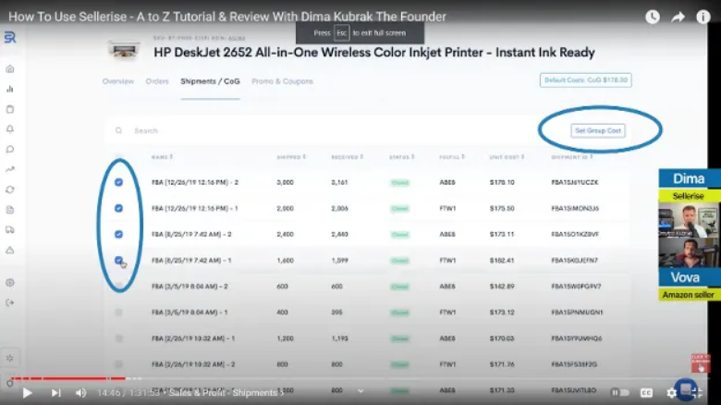
Task: Open the video info icon
Action: [703, 17]
